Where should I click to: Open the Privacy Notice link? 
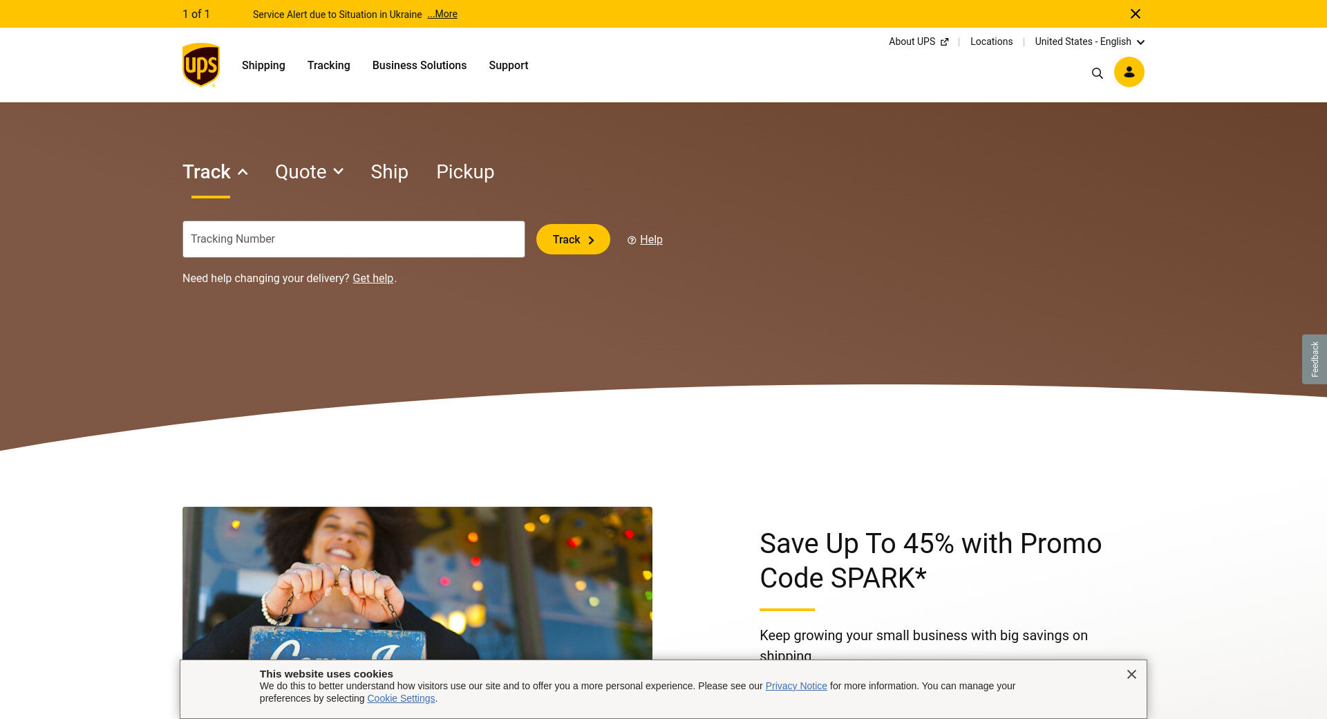coord(796,686)
